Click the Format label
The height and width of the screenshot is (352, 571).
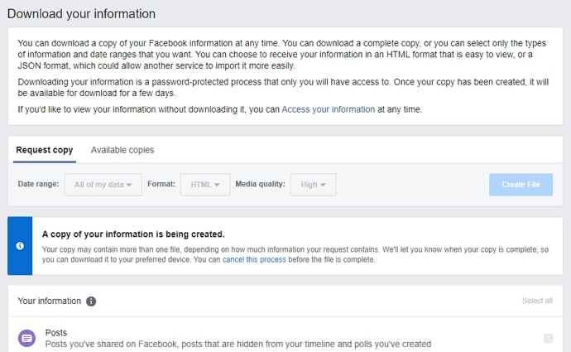click(x=161, y=184)
